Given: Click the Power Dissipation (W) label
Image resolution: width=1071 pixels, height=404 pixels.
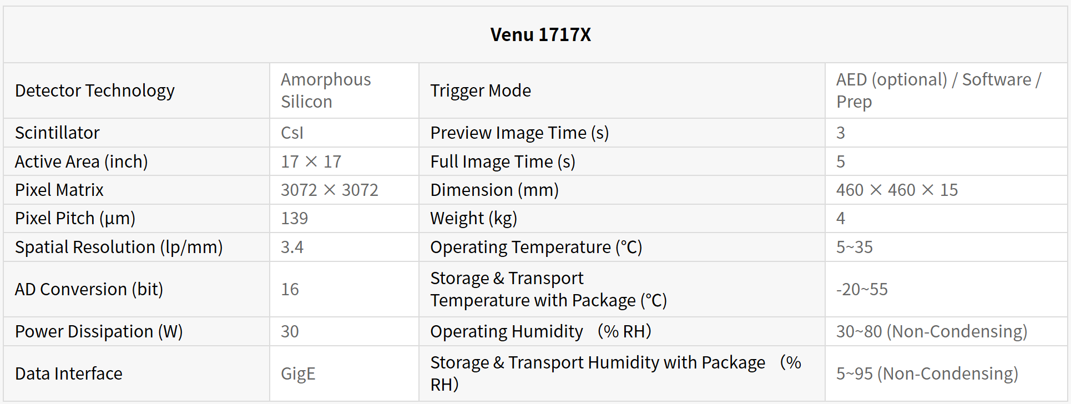Looking at the screenshot, I should [x=99, y=331].
